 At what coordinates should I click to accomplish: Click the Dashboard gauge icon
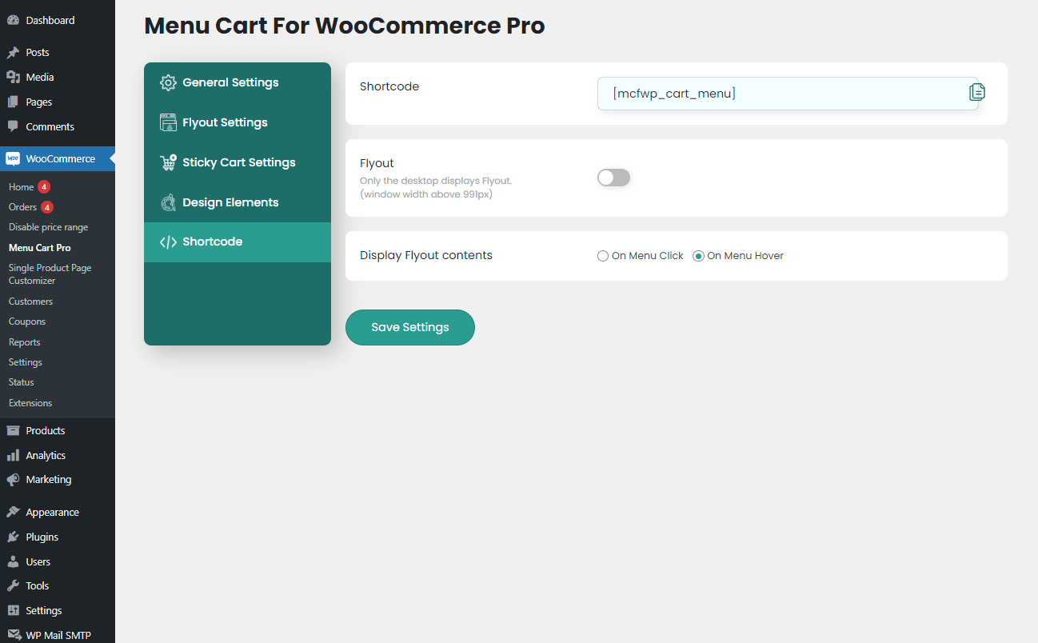pos(13,20)
